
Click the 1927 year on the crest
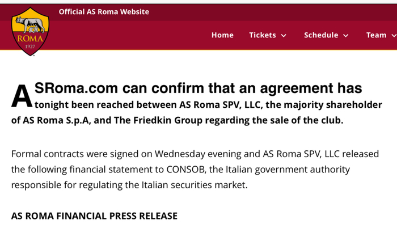point(31,46)
